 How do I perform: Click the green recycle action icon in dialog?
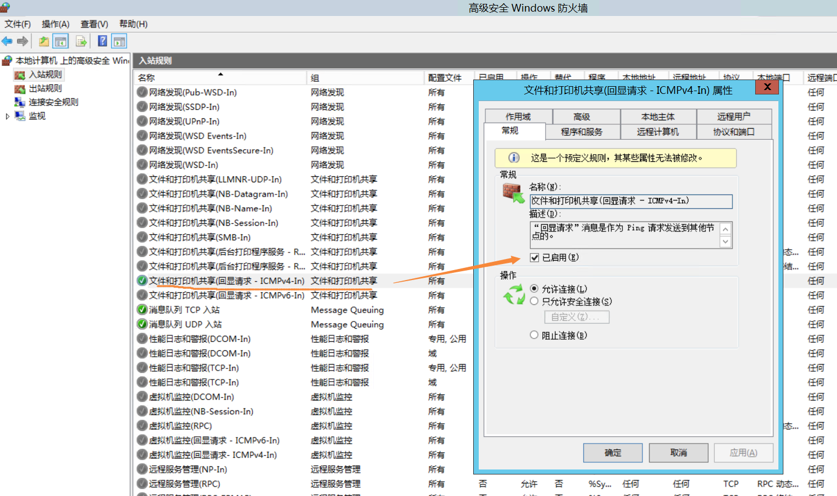point(514,295)
